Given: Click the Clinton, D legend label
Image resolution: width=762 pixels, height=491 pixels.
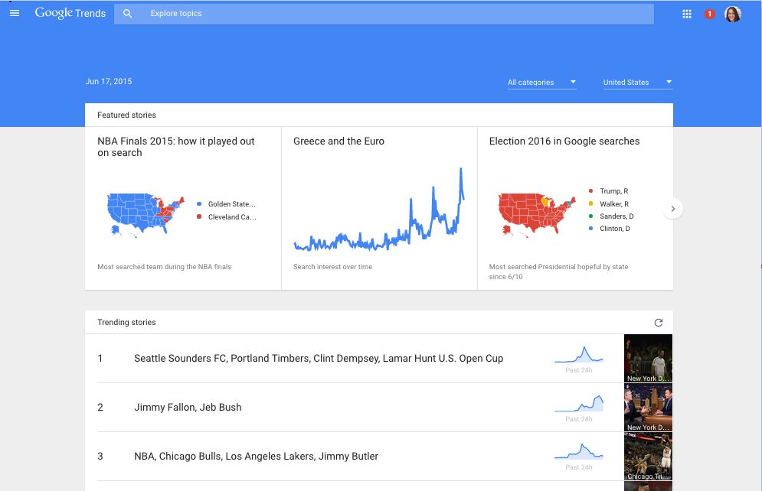Looking at the screenshot, I should 615,229.
